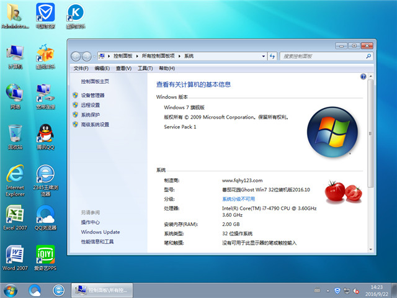Launch Internet Explorer from the desktop
397x298 pixels.
pos(15,181)
